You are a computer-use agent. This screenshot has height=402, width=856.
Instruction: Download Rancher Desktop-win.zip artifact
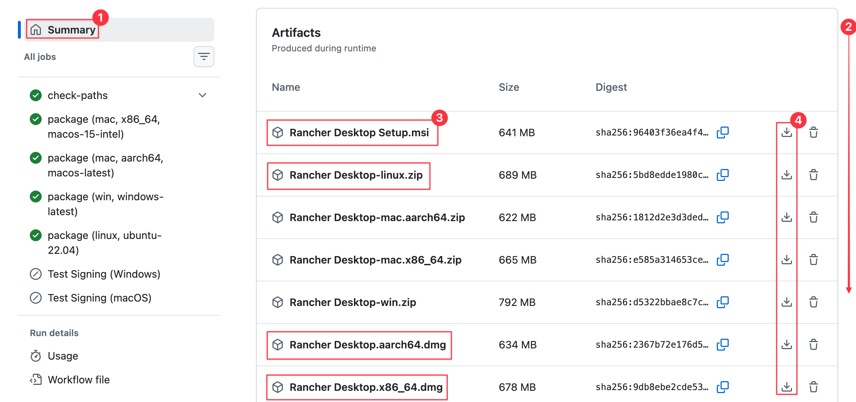(786, 302)
